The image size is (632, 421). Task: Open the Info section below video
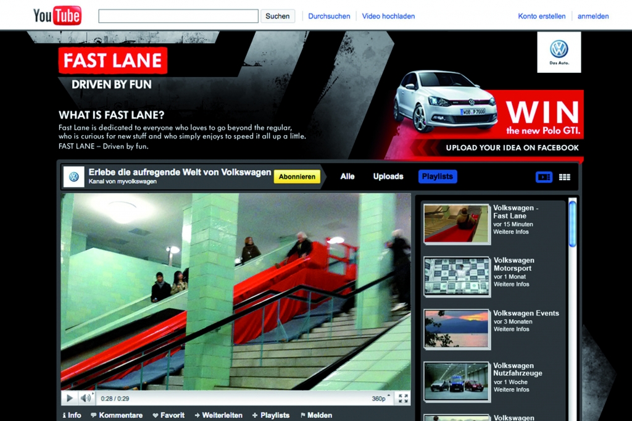click(72, 415)
